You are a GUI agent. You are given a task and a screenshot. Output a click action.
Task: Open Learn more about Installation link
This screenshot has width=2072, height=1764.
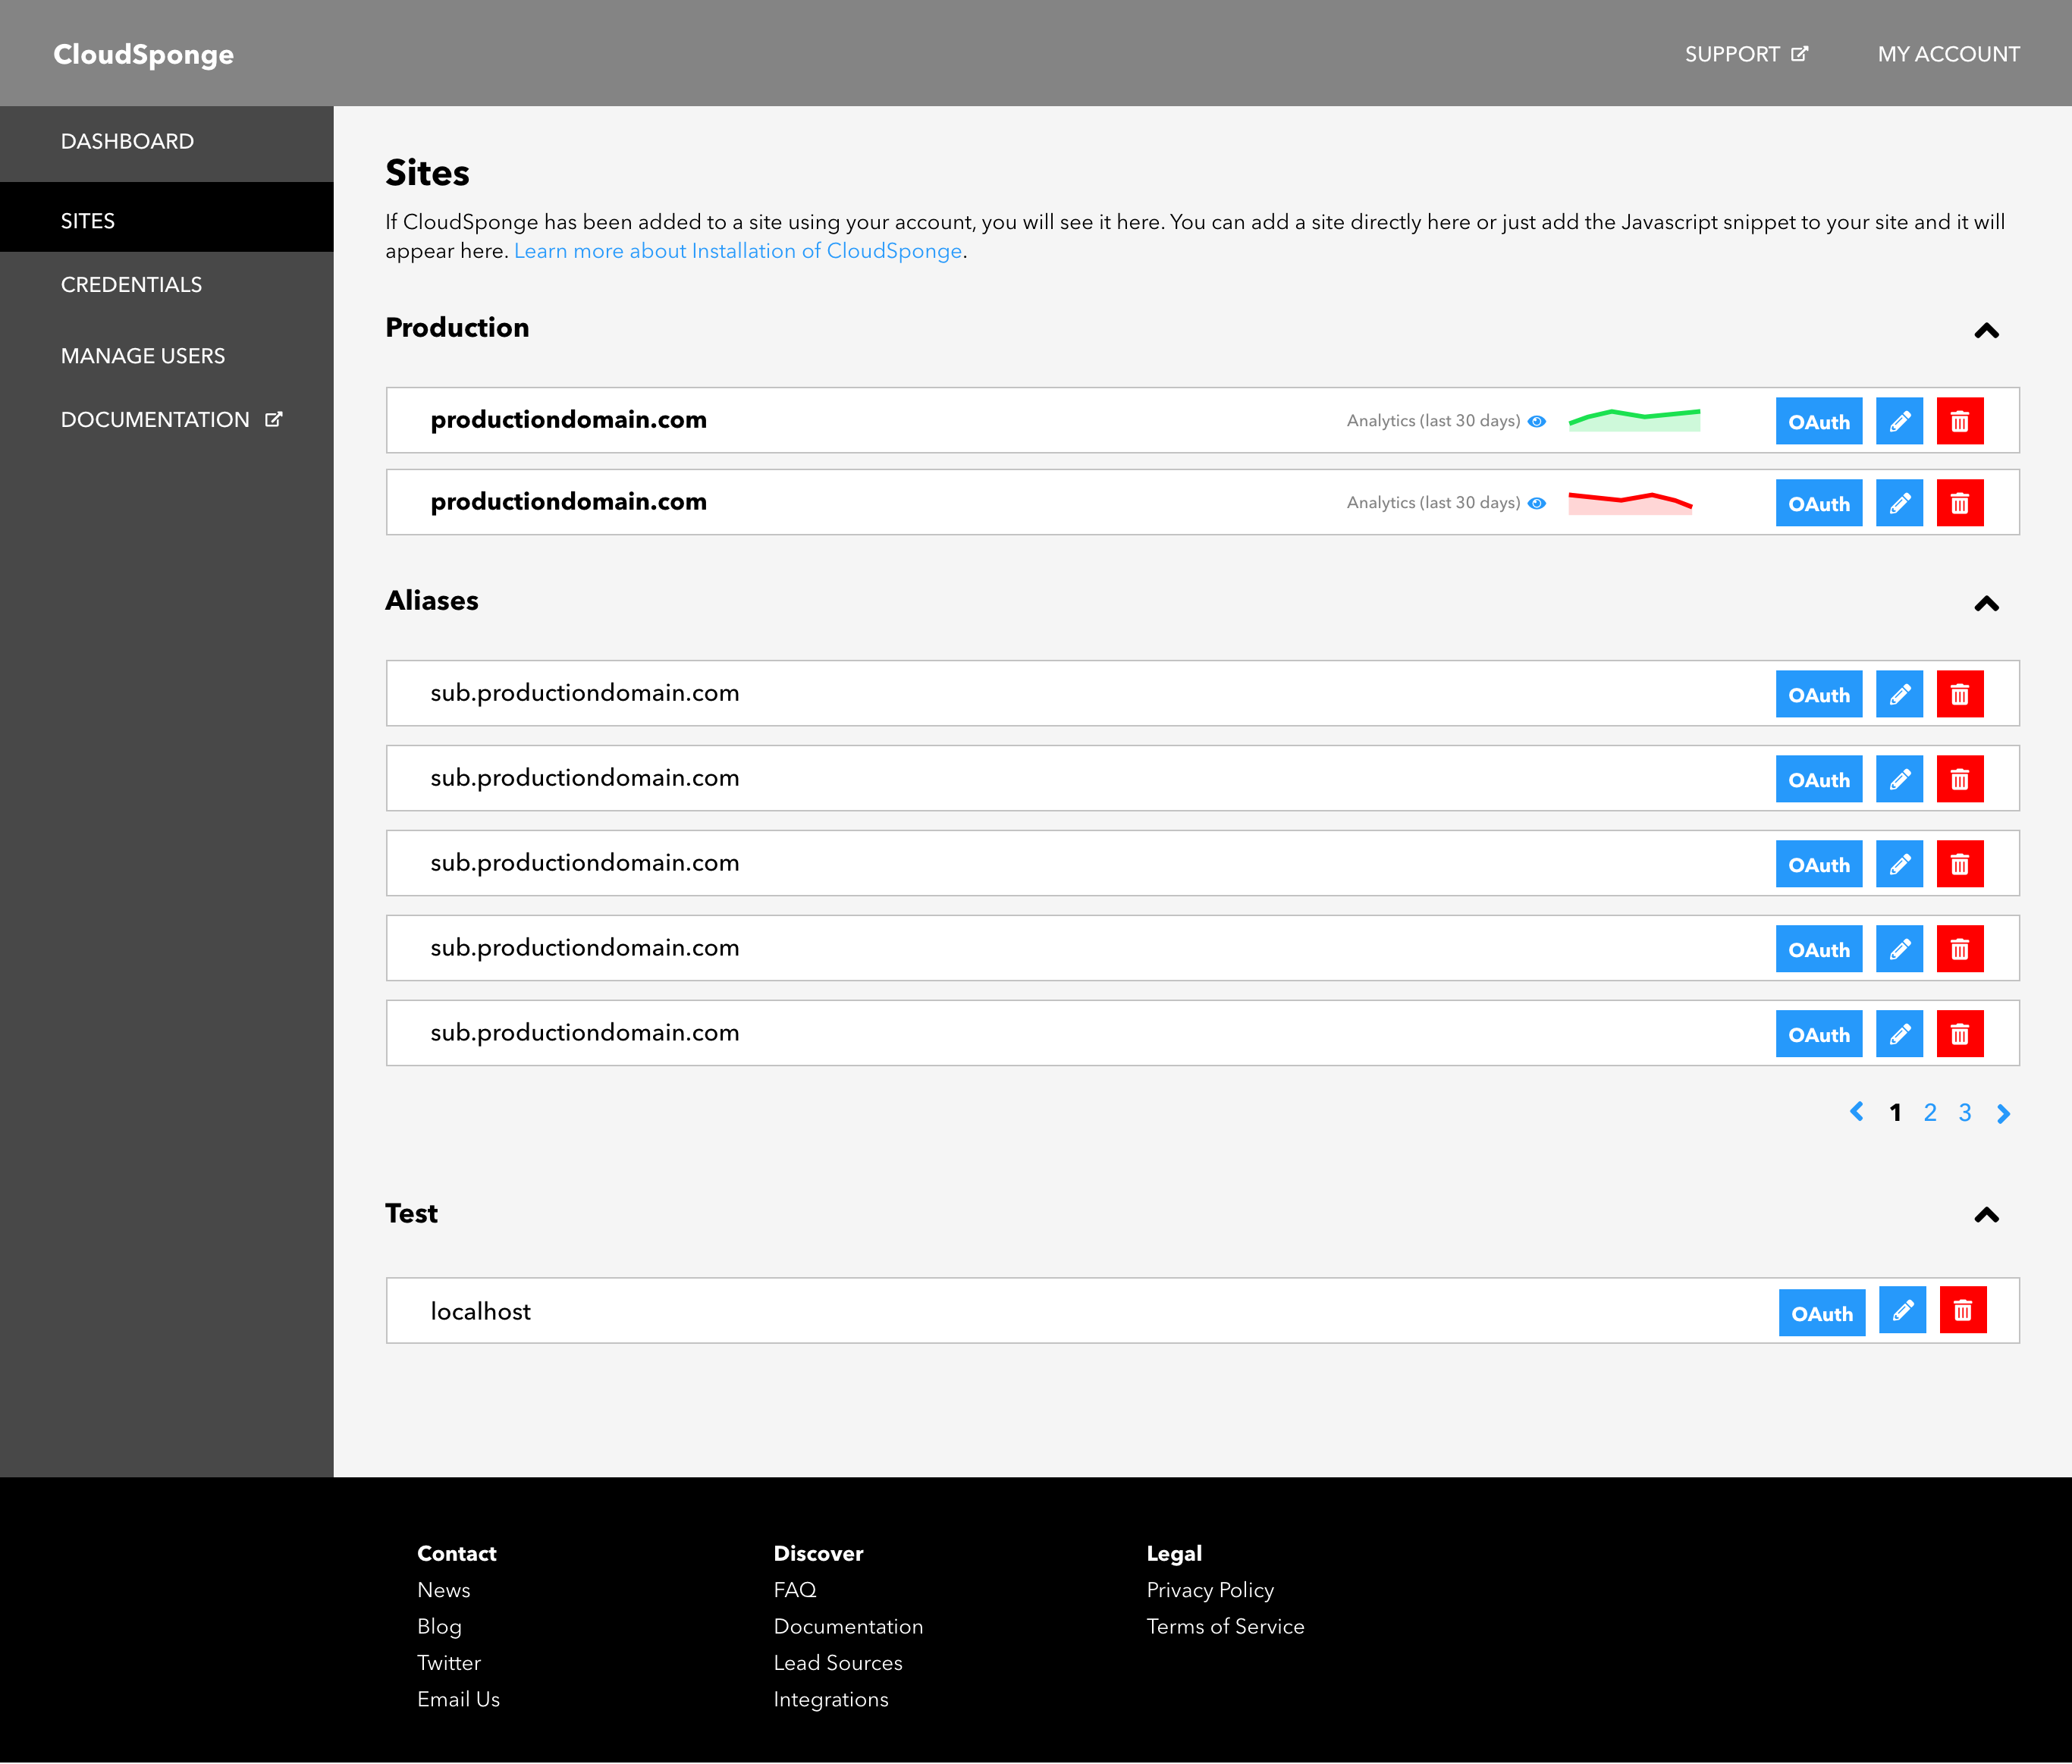(738, 251)
